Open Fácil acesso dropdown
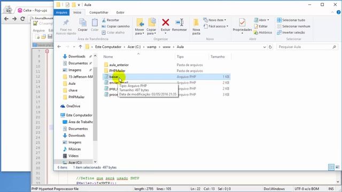 click(216, 26)
